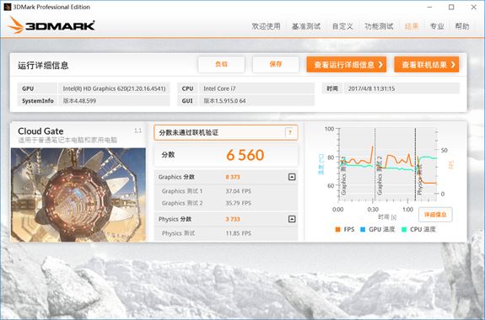Screen dimensions: 485x320
Task: Select the GUI 版本1.5.915.0 64 value
Action: pos(256,101)
